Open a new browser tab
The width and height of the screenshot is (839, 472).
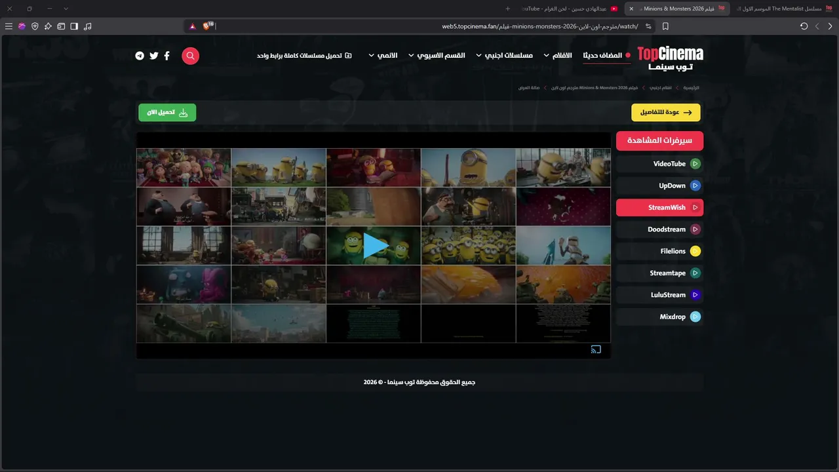(507, 9)
